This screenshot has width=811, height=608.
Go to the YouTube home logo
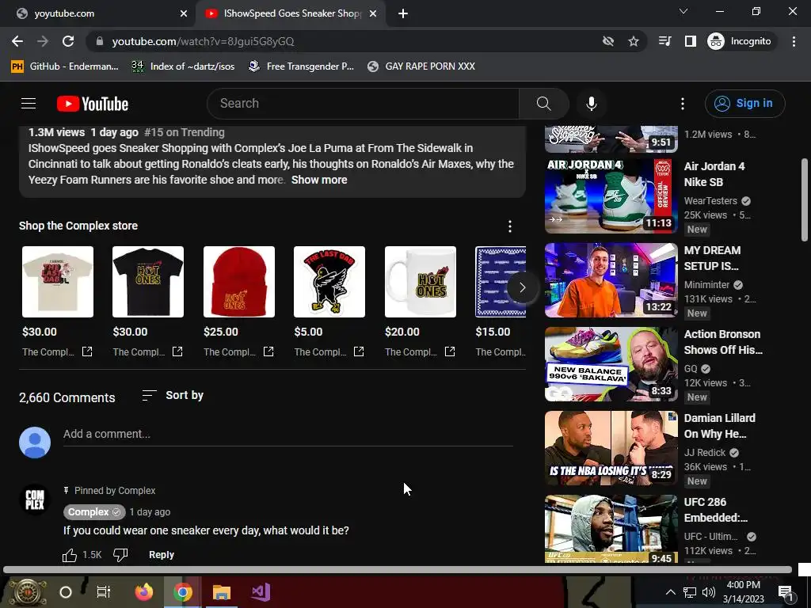[93, 104]
